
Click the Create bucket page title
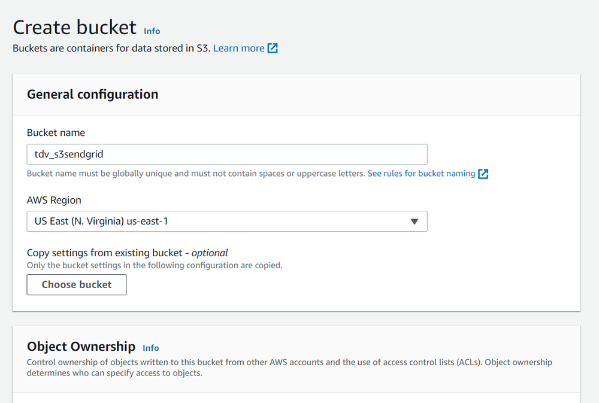[74, 27]
